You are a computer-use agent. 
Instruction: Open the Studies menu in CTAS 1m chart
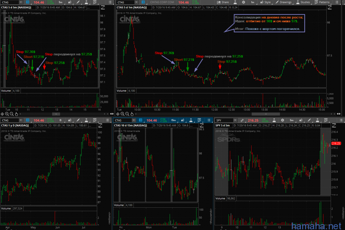[303, 3]
